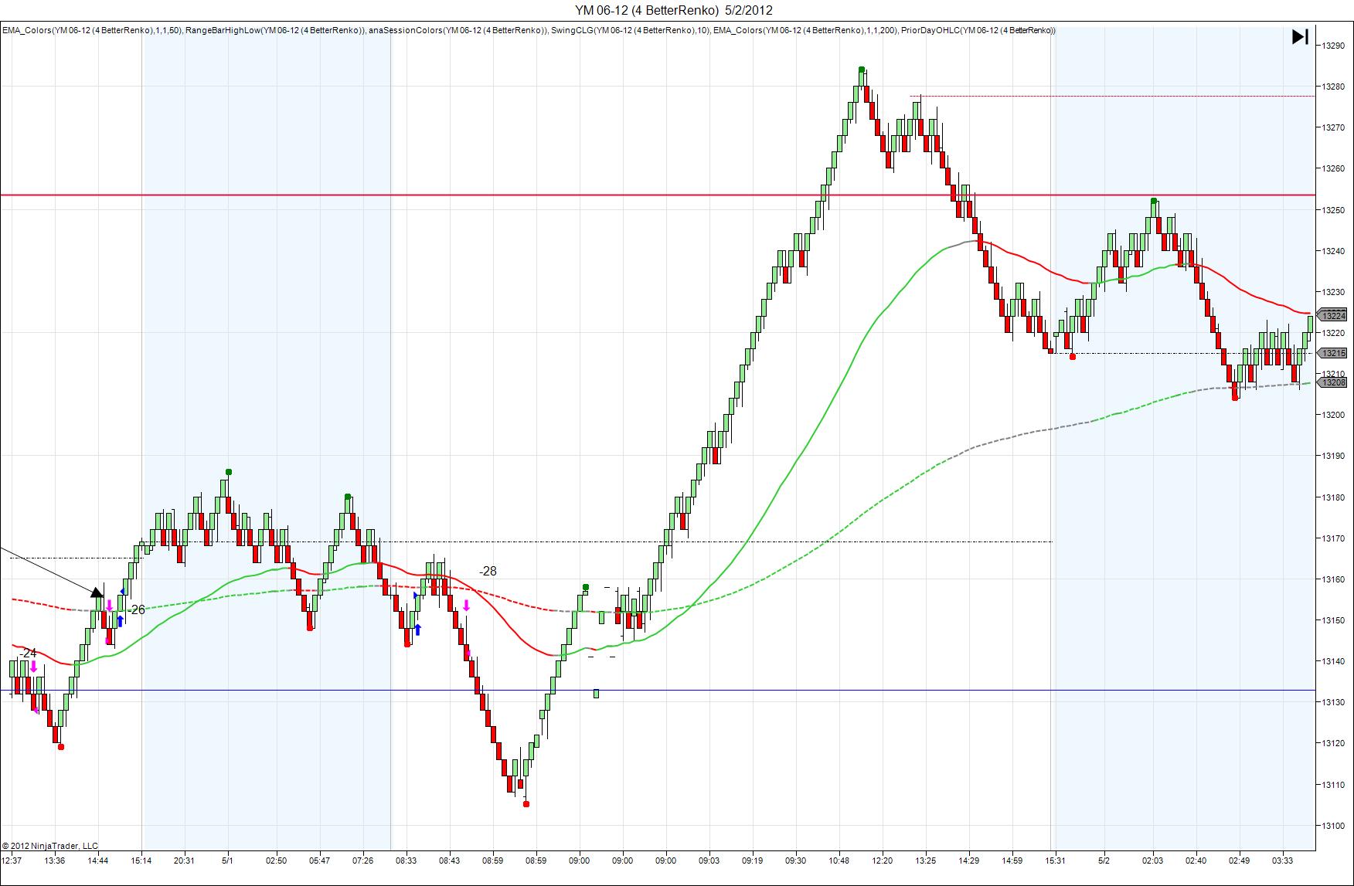Screen dimensions: 1354x886
Task: Click the 02:03 time axis label
Action: (x=1152, y=861)
